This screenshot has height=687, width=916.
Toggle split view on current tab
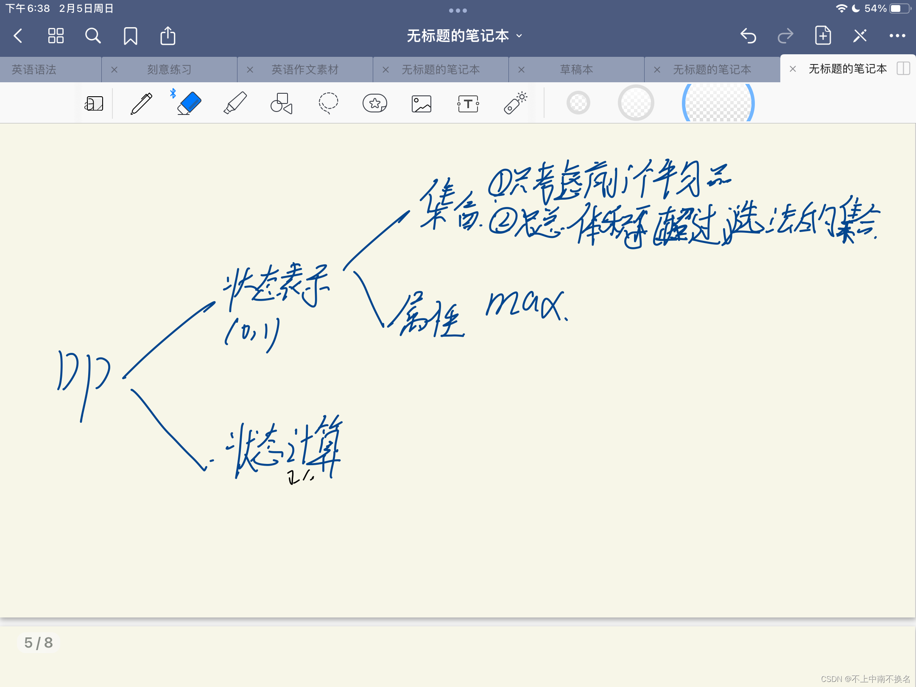(x=903, y=69)
